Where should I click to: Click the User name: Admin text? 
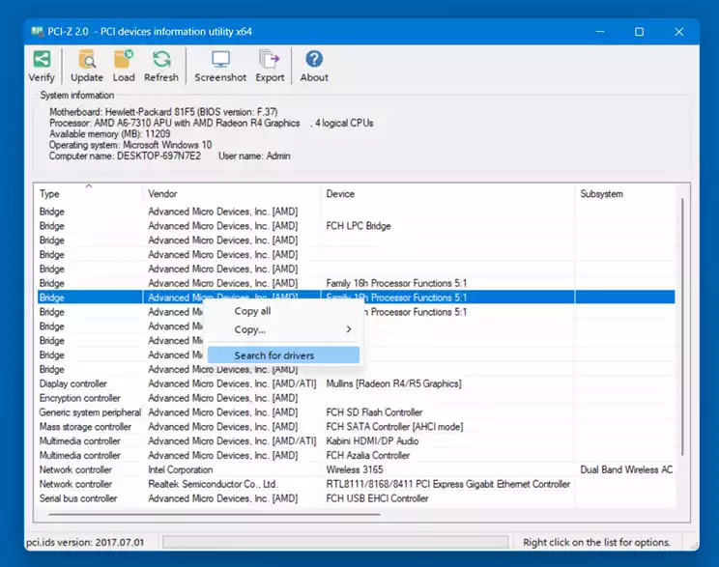[x=254, y=156]
